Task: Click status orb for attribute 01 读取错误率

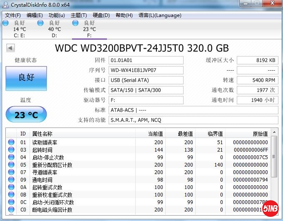Action: pos(11,142)
